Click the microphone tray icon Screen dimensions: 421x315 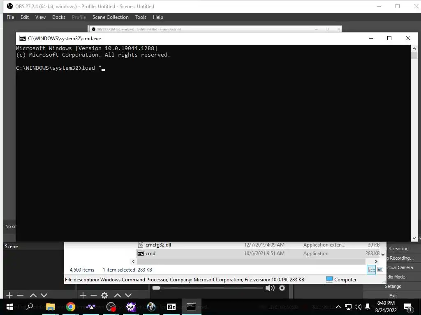pos(368,307)
